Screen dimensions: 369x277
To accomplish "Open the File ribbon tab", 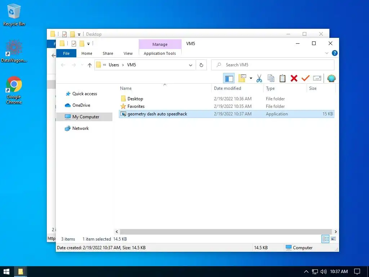I will pyautogui.click(x=66, y=53).
